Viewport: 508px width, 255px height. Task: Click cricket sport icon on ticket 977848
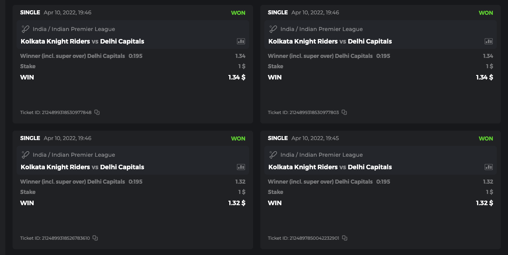point(26,29)
